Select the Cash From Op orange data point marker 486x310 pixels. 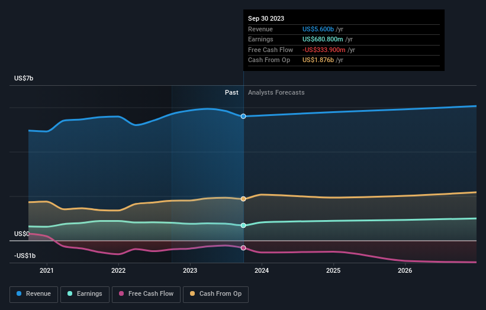(243, 199)
